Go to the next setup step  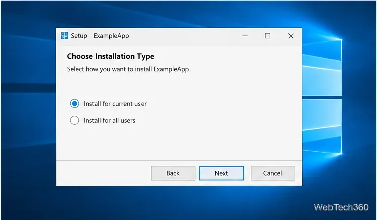221,173
